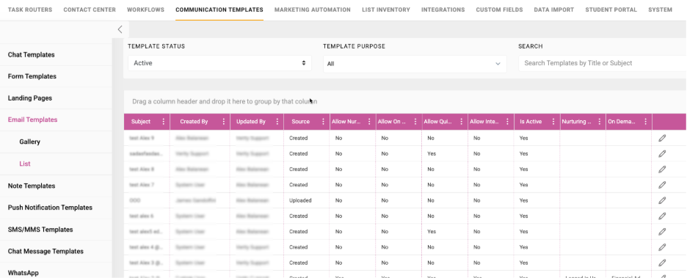Image resolution: width=687 pixels, height=278 pixels.
Task: Open the Template Purpose dropdown showing All
Action: click(415, 64)
